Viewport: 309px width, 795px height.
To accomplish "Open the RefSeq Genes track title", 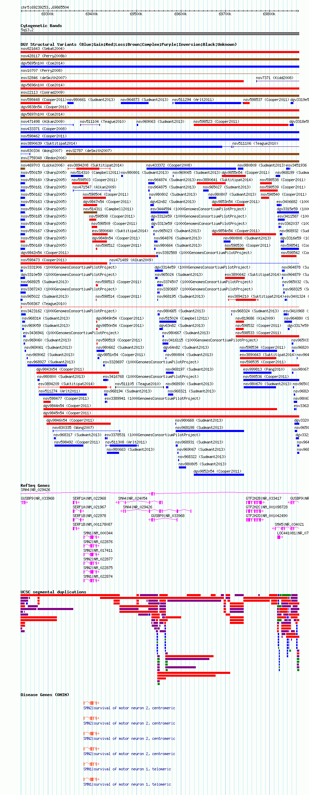I will click(x=35, y=485).
